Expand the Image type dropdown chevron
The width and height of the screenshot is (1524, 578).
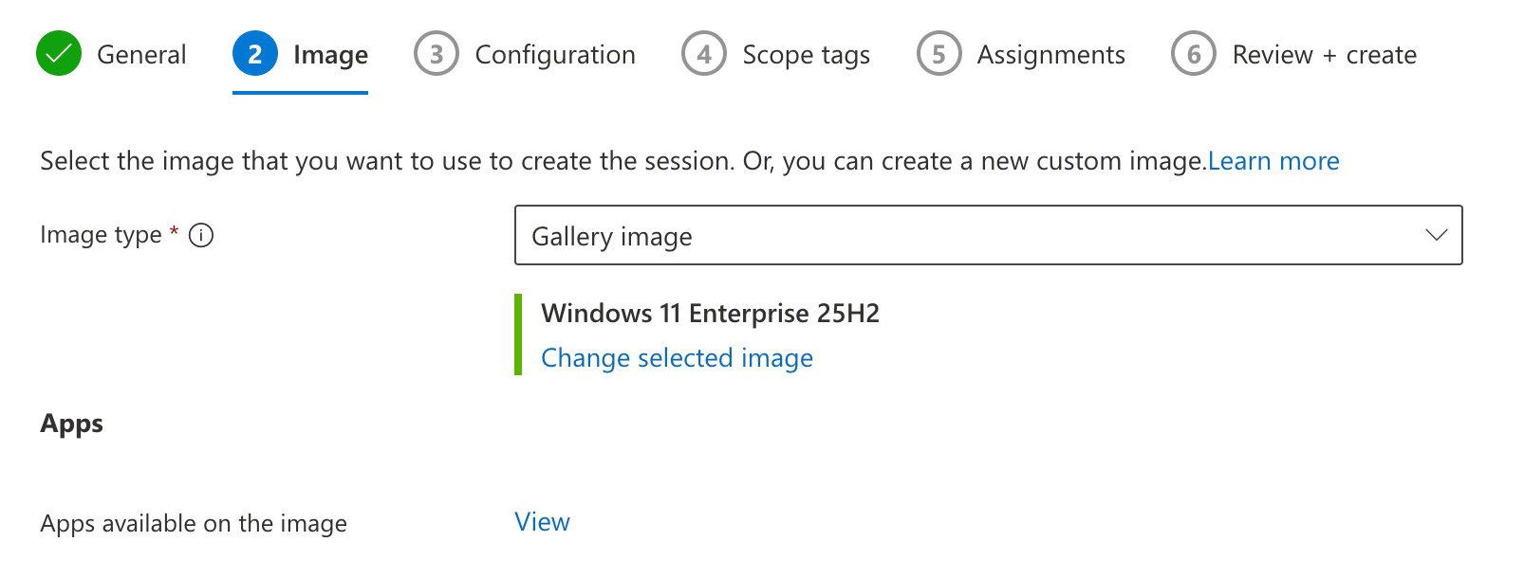[1436, 235]
